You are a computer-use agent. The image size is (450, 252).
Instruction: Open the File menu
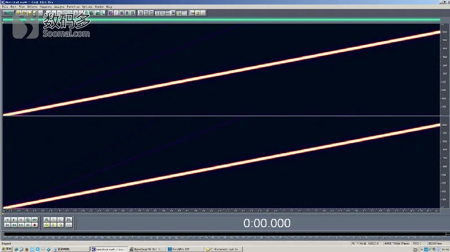(5, 7)
